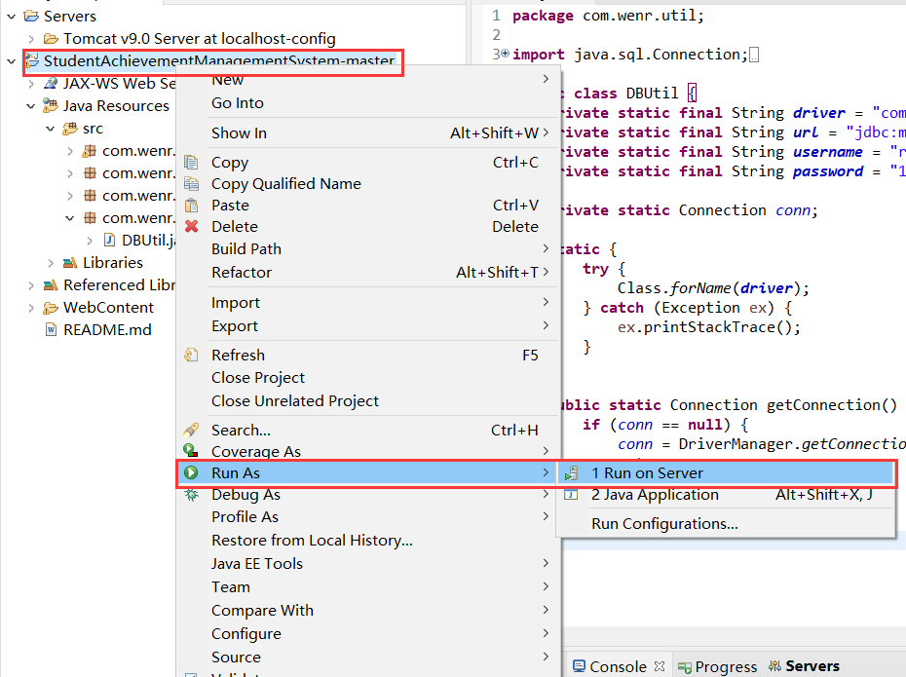Expand folded import statements in editor

pyautogui.click(x=505, y=54)
